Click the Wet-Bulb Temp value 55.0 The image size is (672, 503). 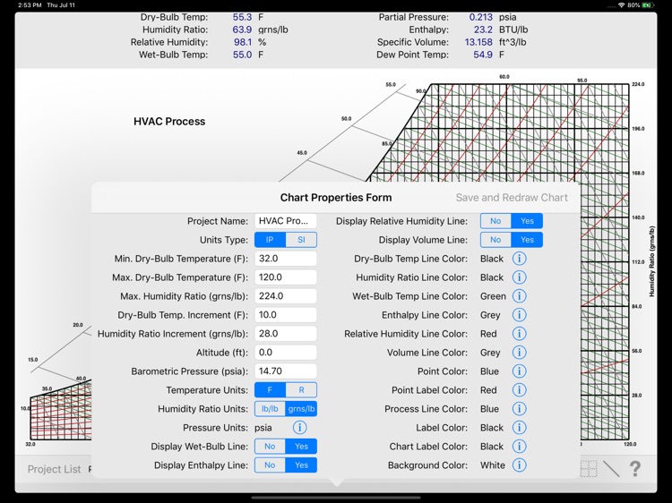[x=242, y=55]
